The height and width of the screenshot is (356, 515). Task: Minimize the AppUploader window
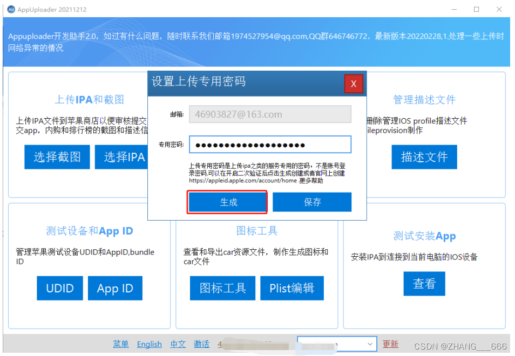454,9
